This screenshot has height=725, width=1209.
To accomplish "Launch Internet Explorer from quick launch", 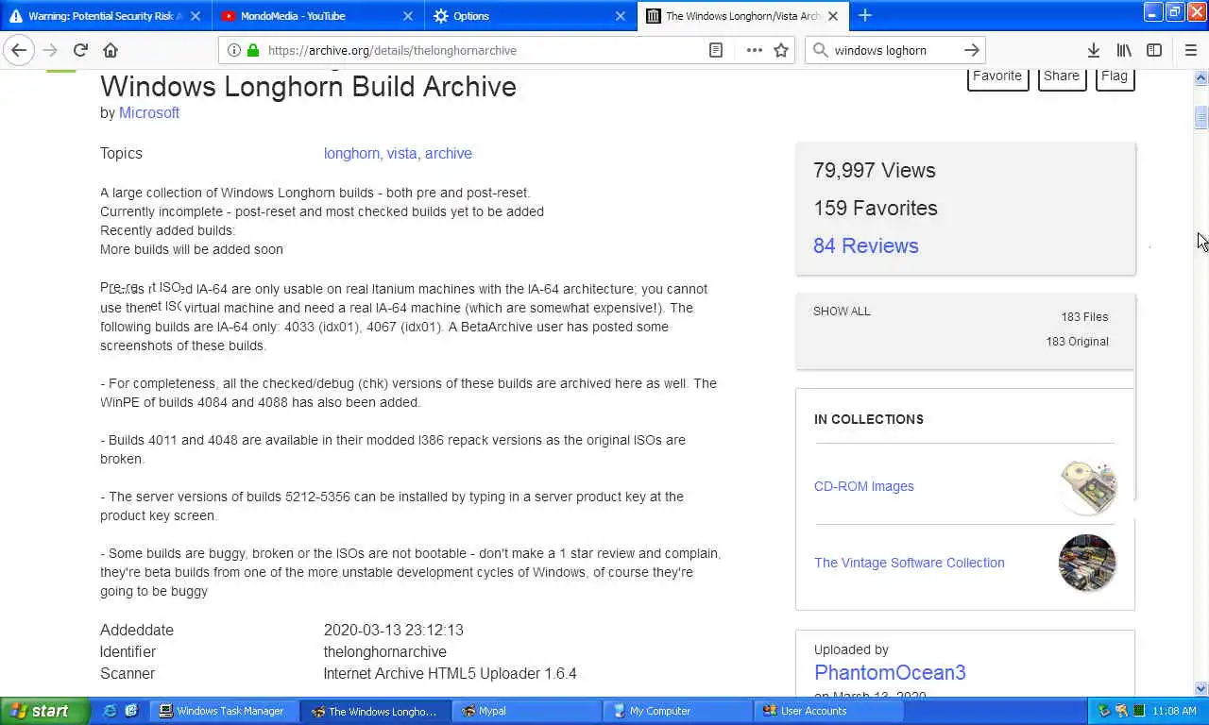I will pos(110,711).
